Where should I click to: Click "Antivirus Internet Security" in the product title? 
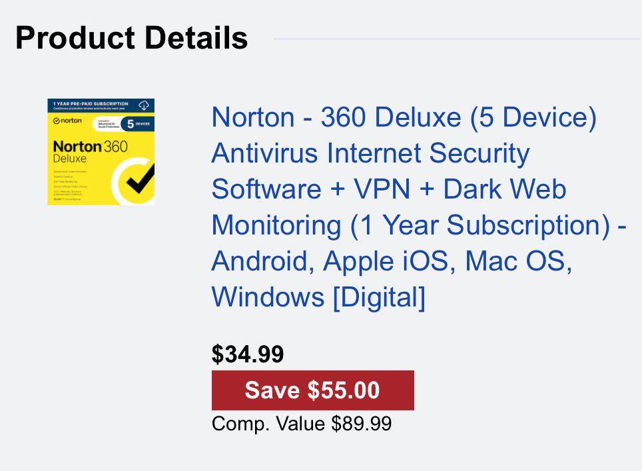click(370, 153)
